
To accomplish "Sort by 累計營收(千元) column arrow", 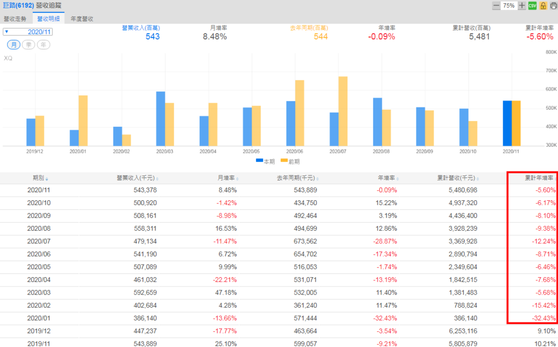I will (477, 179).
